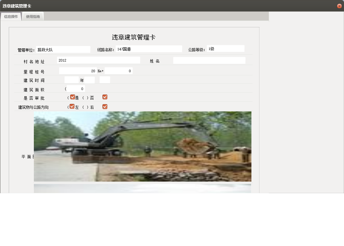This screenshot has height=246, width=344.
Task: Toggle the 左 checkbox for building direction
Action: (x=72, y=106)
